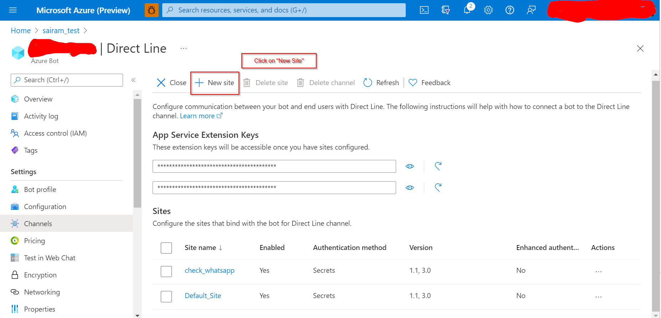Open Configuration settings
The width and height of the screenshot is (661, 318).
tap(45, 207)
